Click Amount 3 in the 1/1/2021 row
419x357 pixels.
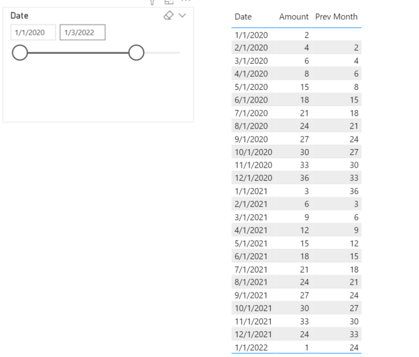point(307,191)
